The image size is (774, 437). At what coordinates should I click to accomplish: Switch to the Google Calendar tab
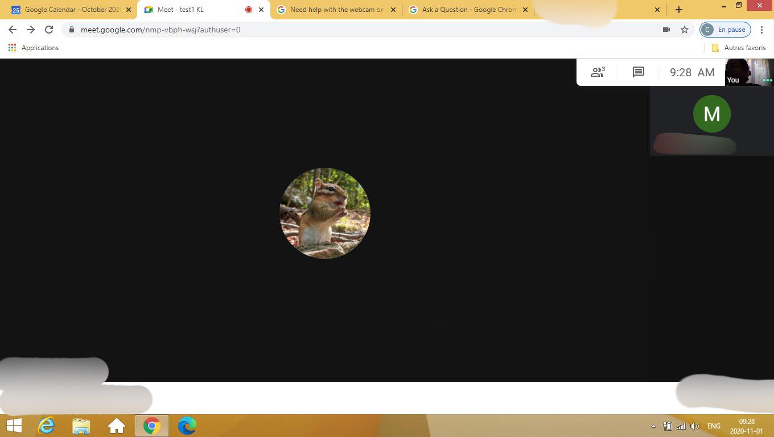(68, 10)
